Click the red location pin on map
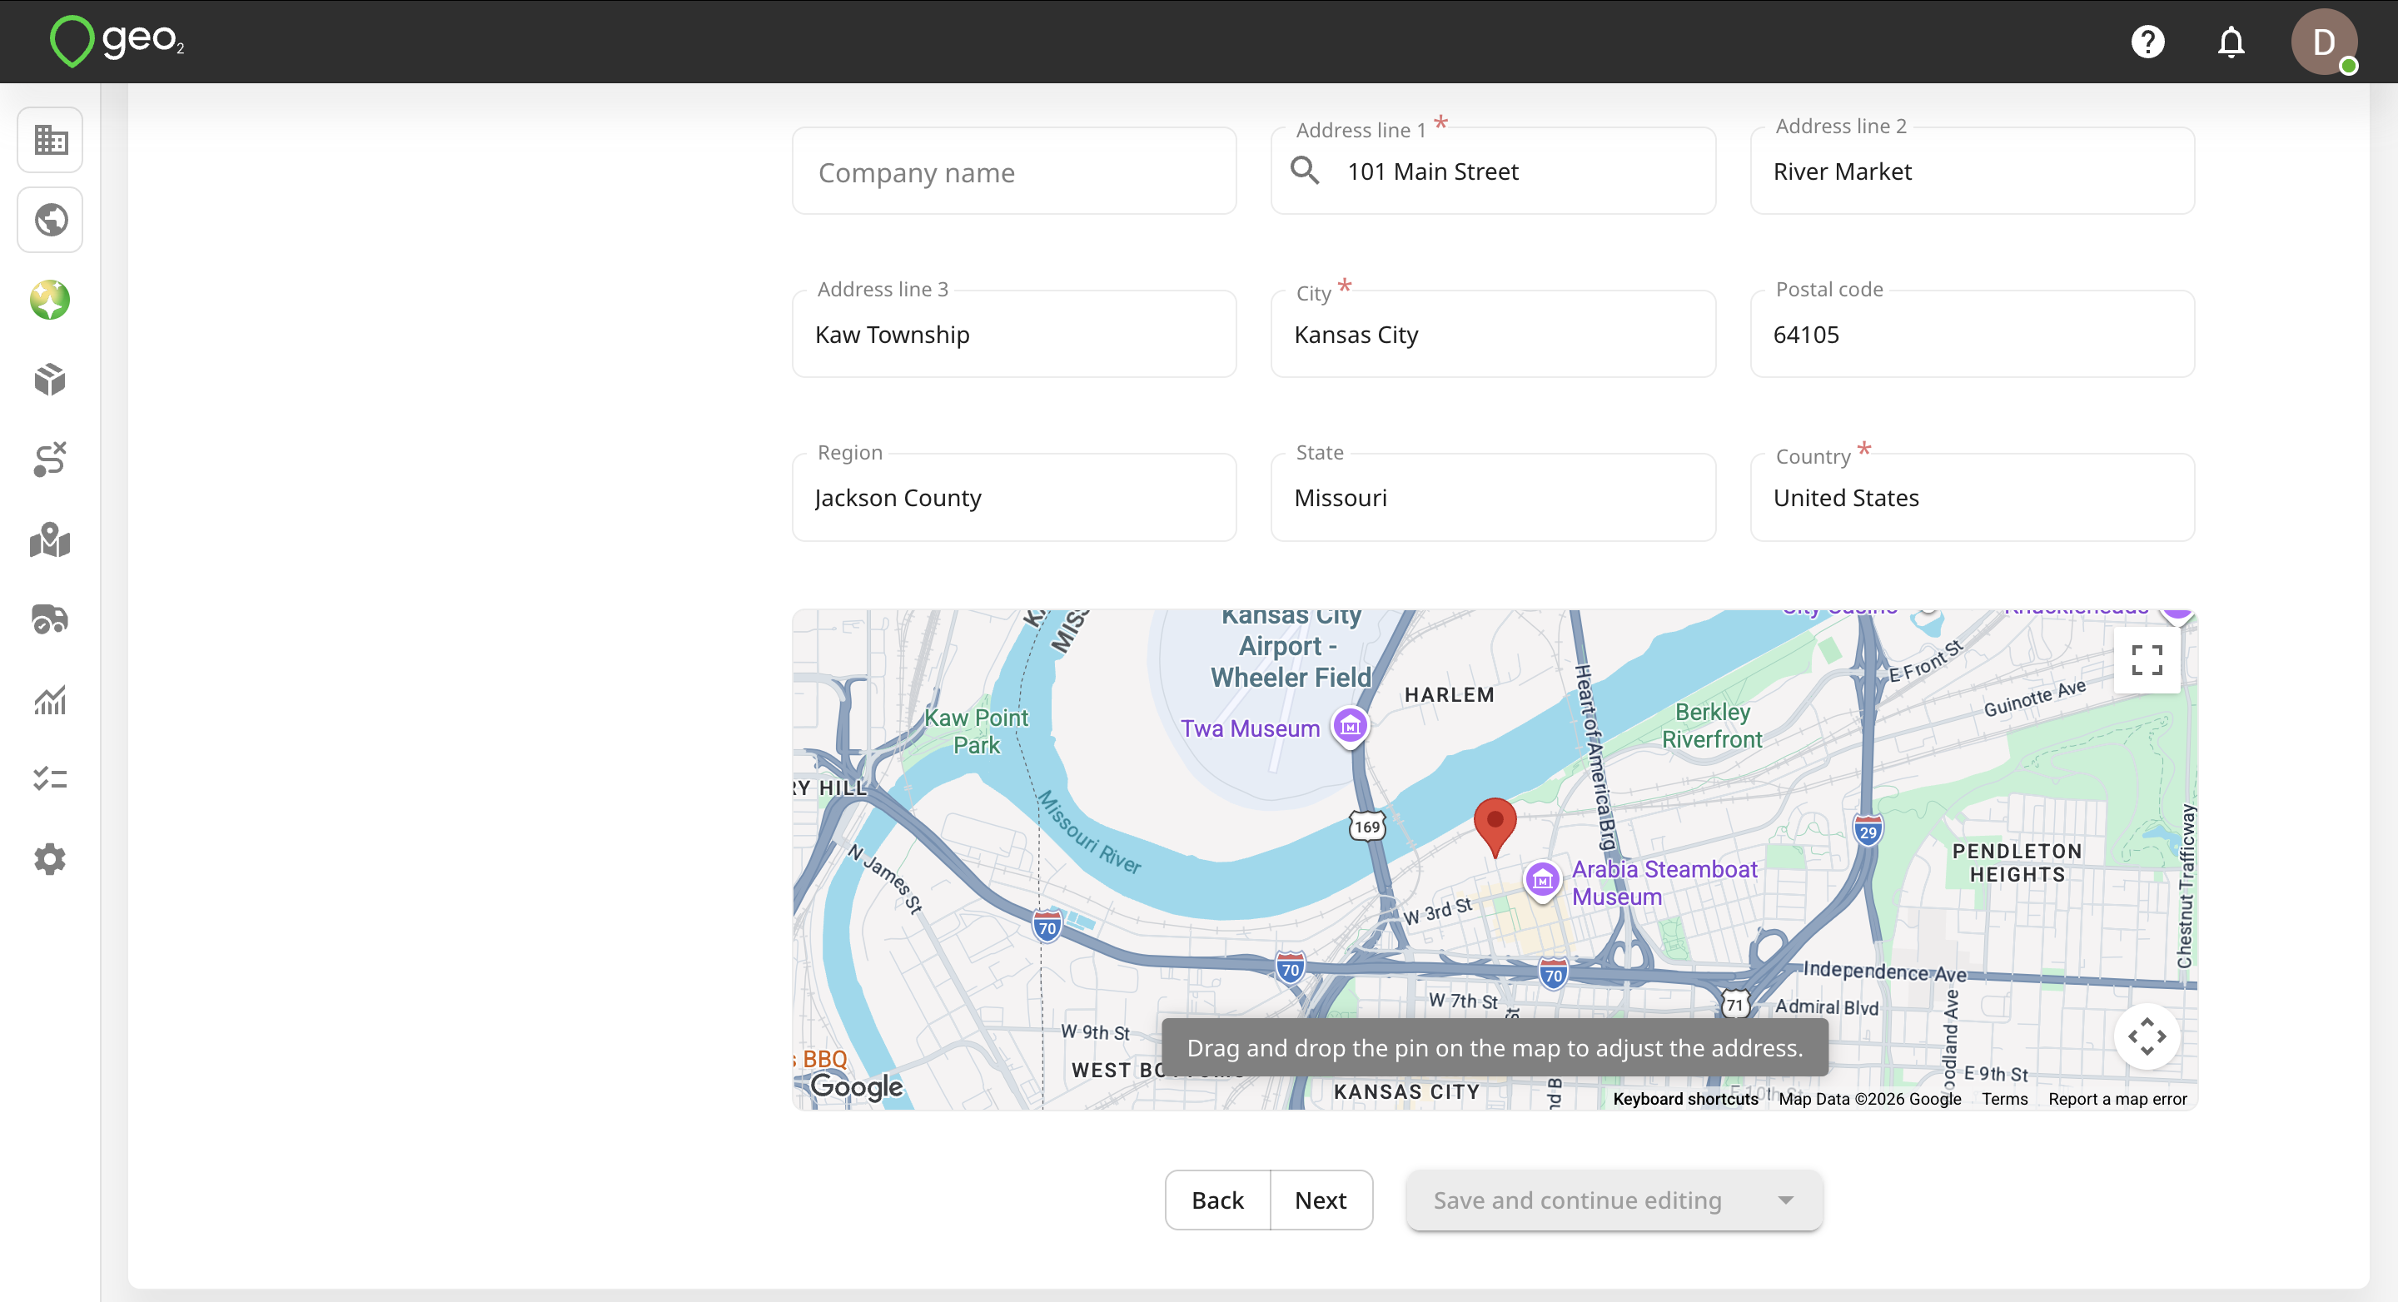Screen dimensions: 2398x1302 (x=1494, y=827)
